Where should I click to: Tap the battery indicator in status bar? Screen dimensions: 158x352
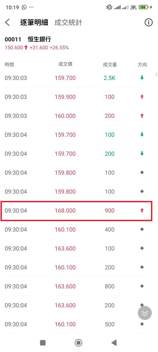[144, 7]
